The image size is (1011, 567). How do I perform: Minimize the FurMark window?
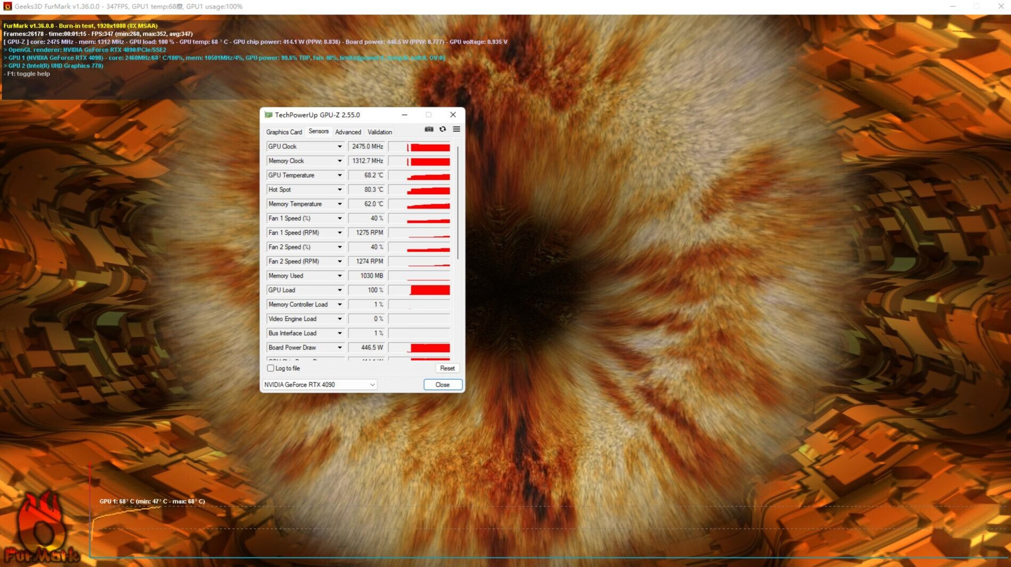(952, 6)
